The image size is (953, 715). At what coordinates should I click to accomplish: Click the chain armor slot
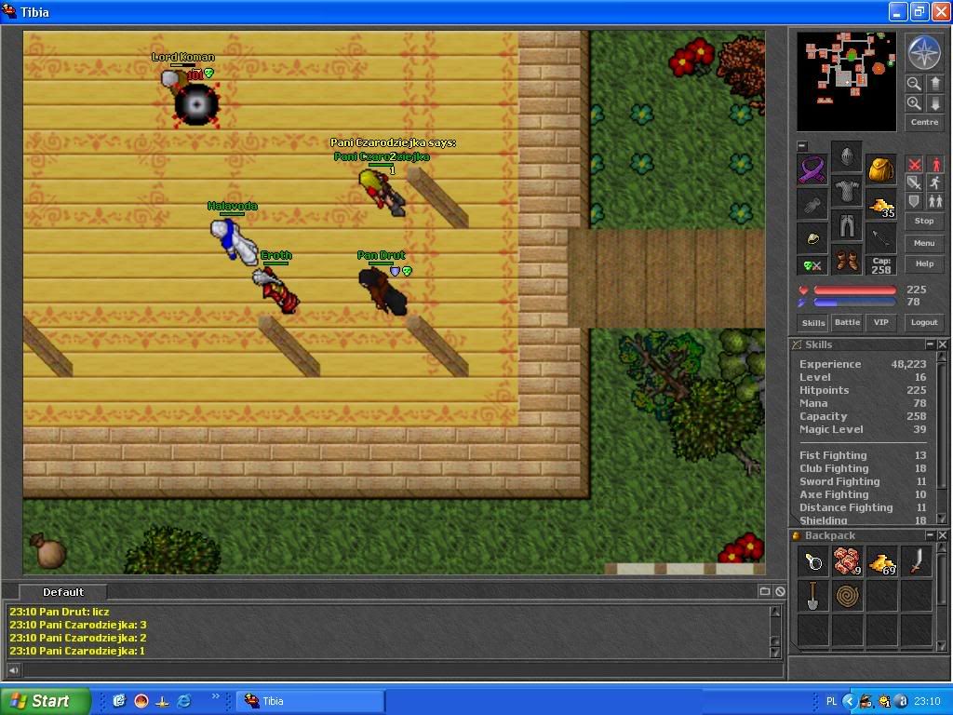(x=847, y=191)
